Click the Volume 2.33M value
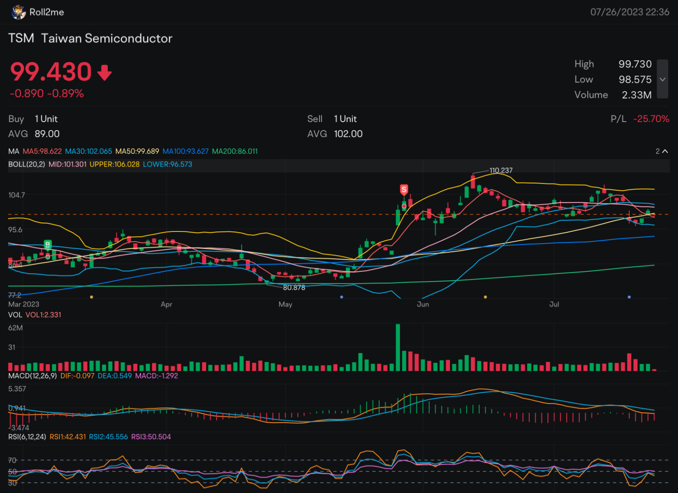The width and height of the screenshot is (678, 493). 636,95
